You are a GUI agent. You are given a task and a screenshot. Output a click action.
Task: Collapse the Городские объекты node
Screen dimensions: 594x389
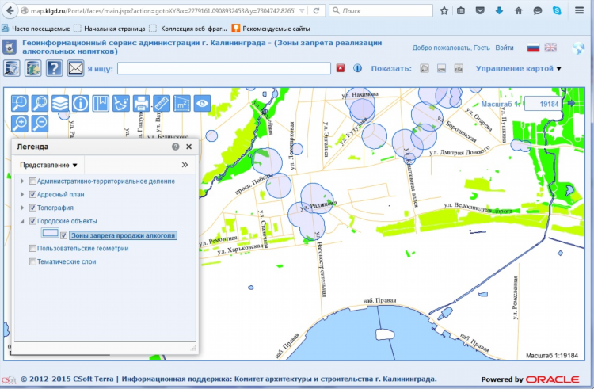[22, 221]
